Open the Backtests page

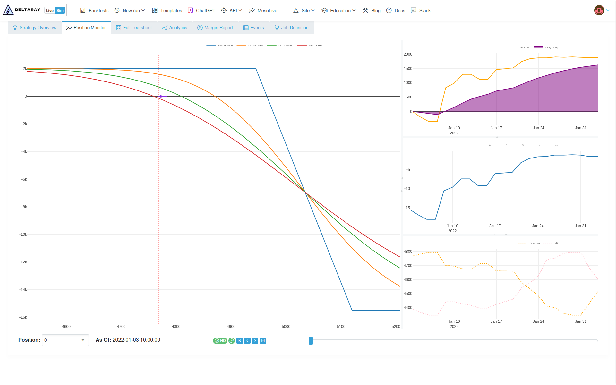point(94,11)
